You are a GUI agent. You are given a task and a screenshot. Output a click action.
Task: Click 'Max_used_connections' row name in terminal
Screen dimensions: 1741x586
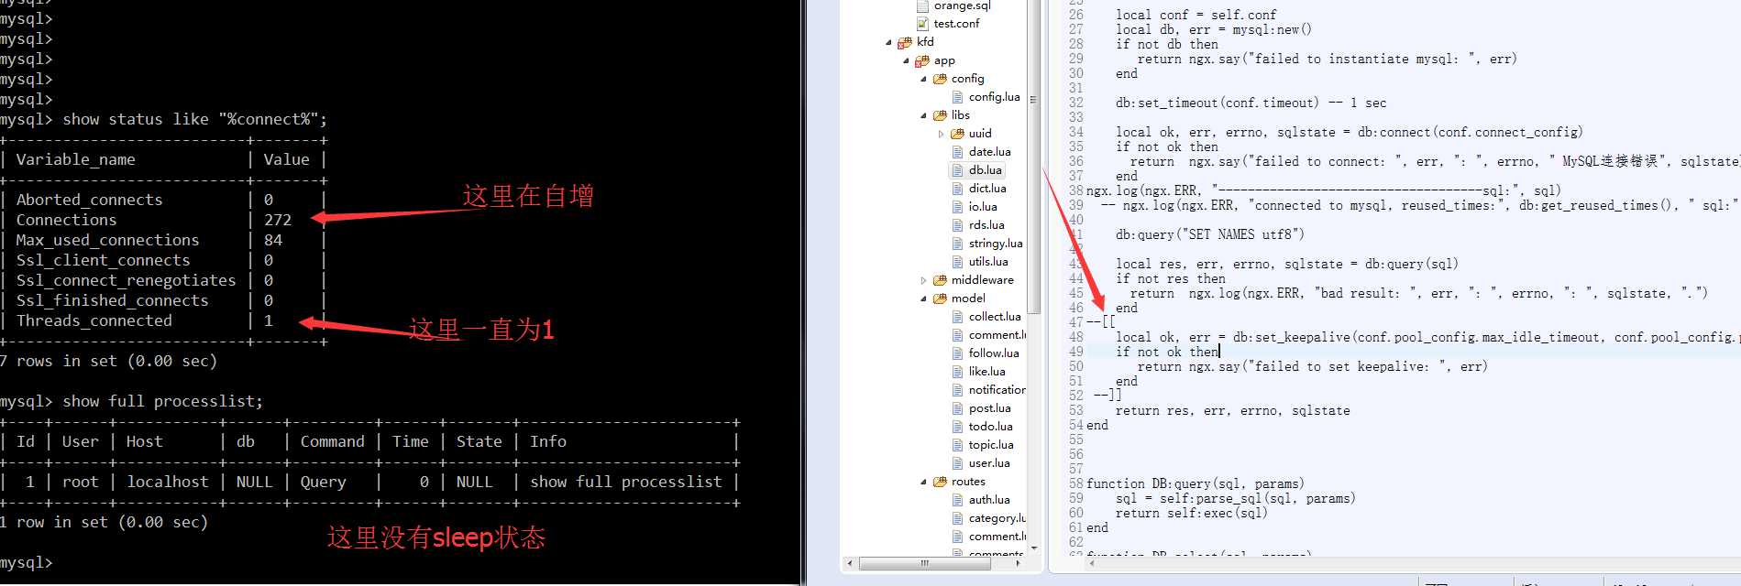click(107, 240)
